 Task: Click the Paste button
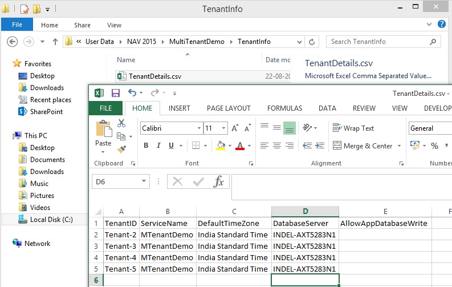[x=103, y=135]
